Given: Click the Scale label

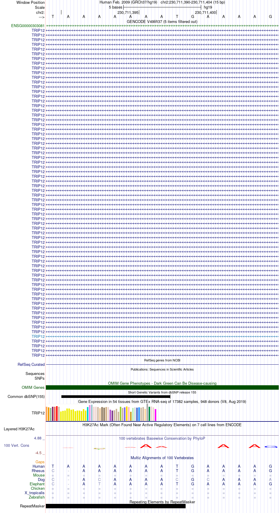Looking at the screenshot, I should click(x=40, y=7).
